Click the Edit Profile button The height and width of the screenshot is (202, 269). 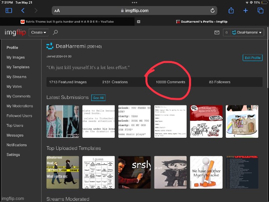click(252, 58)
